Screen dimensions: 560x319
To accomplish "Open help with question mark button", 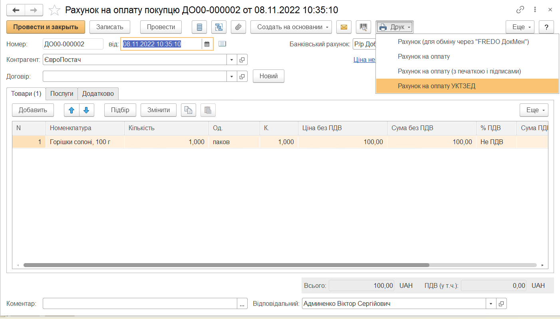I will point(546,27).
